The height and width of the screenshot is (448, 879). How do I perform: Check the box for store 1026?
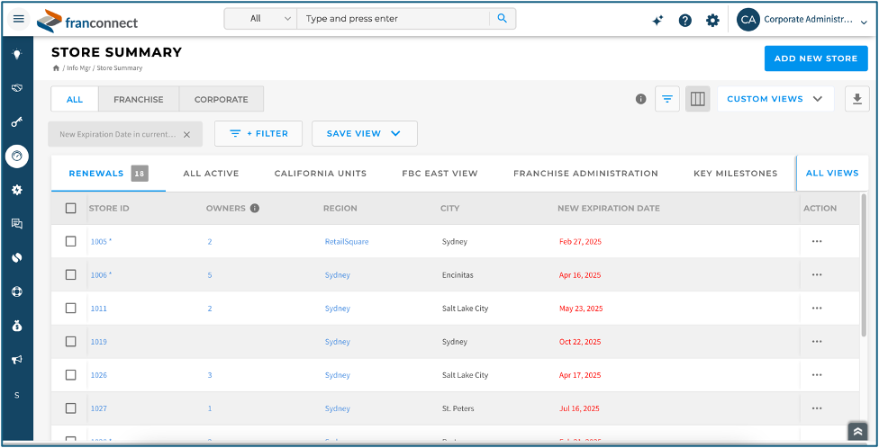click(x=70, y=375)
